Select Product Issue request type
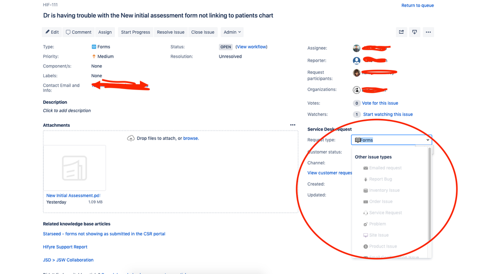The image size is (490, 274). coord(383,246)
